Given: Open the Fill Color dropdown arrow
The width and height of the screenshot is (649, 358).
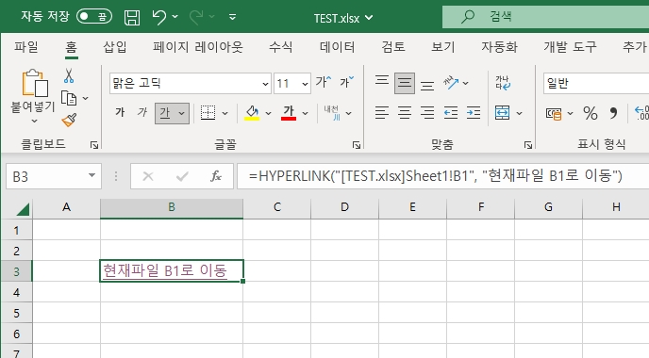Looking at the screenshot, I should [268, 113].
